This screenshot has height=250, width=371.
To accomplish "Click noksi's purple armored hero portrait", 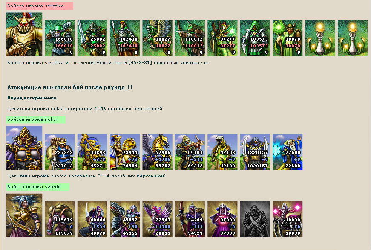I will coord(24,148).
